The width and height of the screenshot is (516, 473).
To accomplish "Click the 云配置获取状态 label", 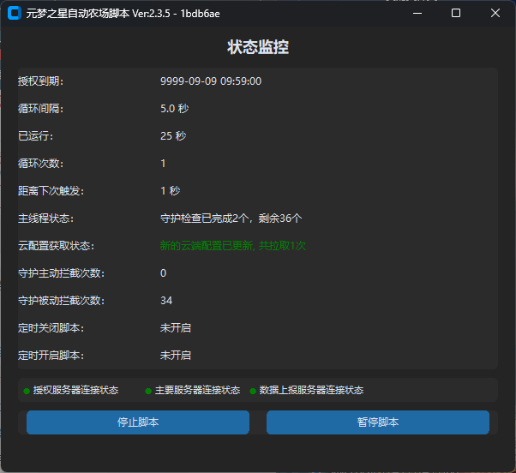I will 56,246.
